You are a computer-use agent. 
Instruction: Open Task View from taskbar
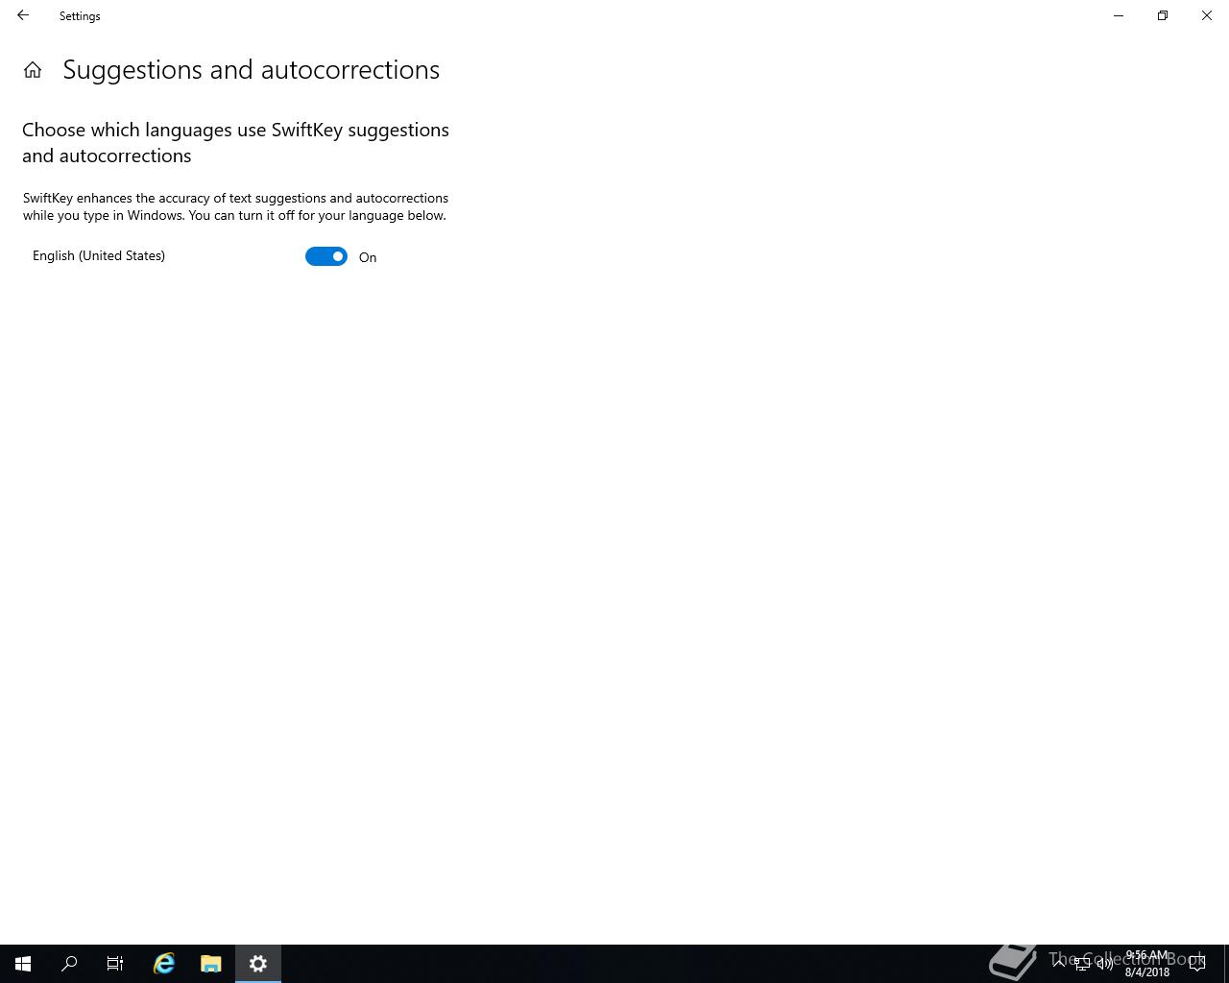pos(115,964)
